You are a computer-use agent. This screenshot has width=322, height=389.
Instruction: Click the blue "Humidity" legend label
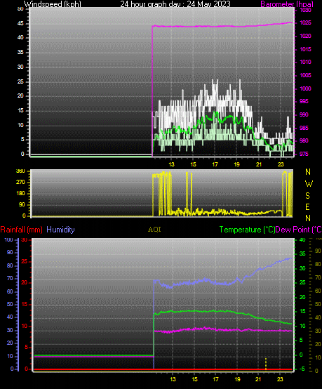click(60, 230)
